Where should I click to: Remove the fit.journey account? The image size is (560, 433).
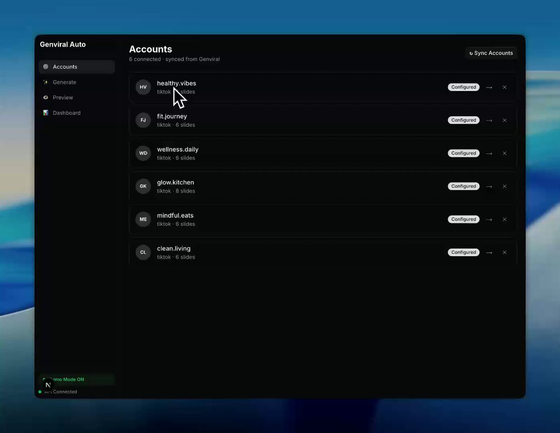[504, 120]
